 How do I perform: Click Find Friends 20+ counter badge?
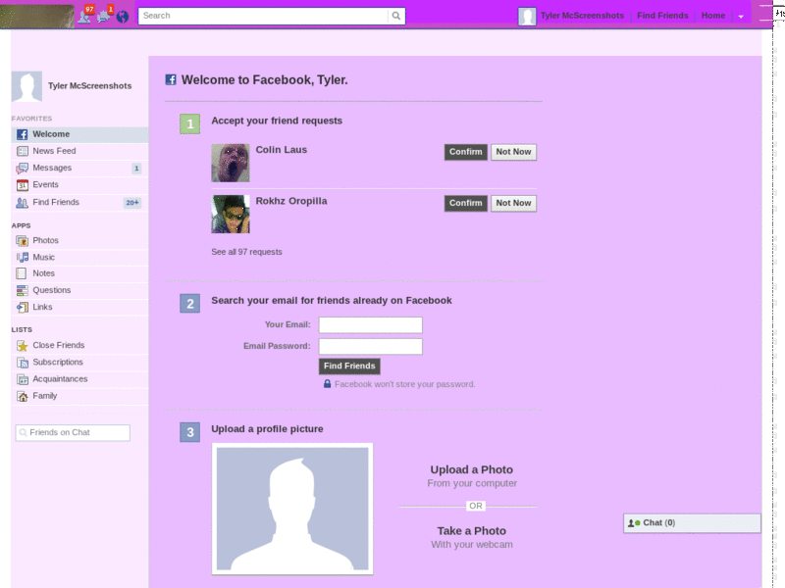pyautogui.click(x=132, y=203)
